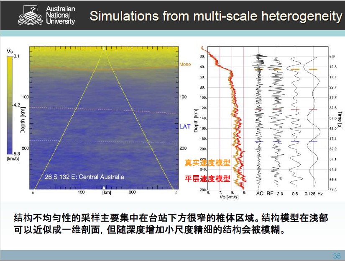Select the '26 S 132 E: Central Australia' caption
345x261 pixels.
[84, 177]
